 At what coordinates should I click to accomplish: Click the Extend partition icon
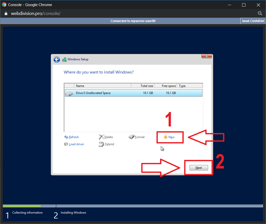pos(101,144)
